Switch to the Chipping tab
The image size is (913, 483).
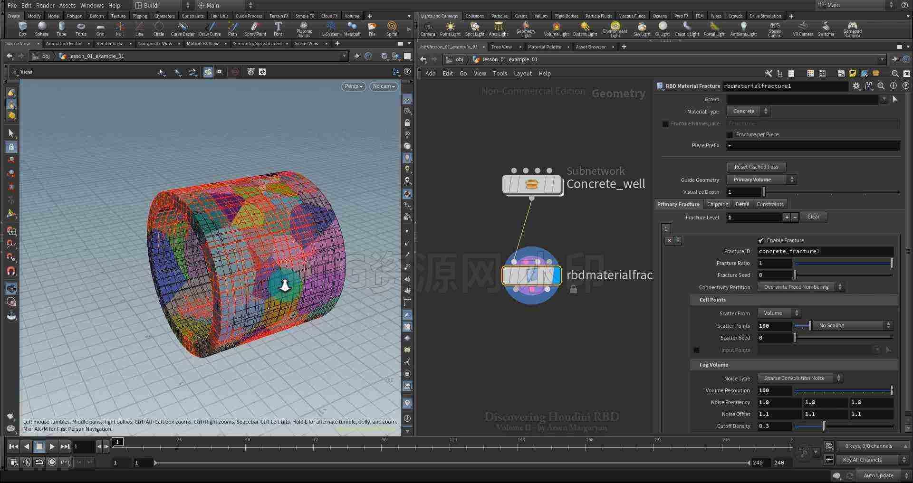coord(717,204)
